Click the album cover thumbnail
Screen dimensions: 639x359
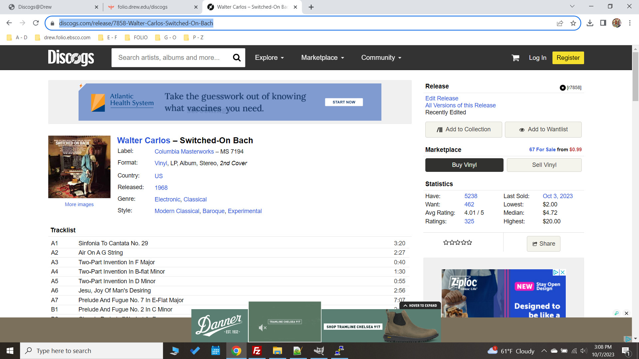pyautogui.click(x=79, y=167)
